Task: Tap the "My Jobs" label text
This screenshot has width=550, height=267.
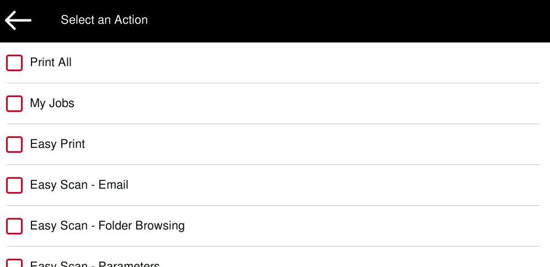Action: pos(52,103)
